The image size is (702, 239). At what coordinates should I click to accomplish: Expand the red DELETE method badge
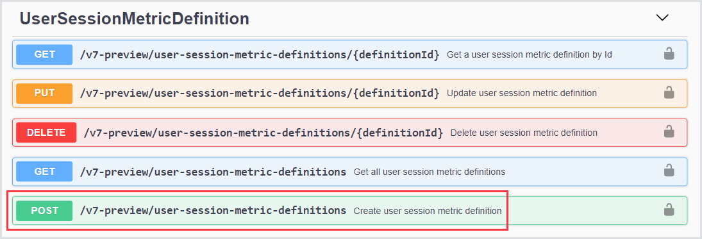click(46, 133)
